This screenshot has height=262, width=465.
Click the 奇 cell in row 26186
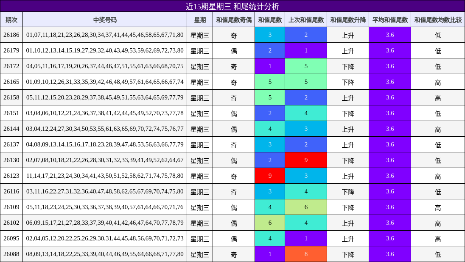click(234, 35)
